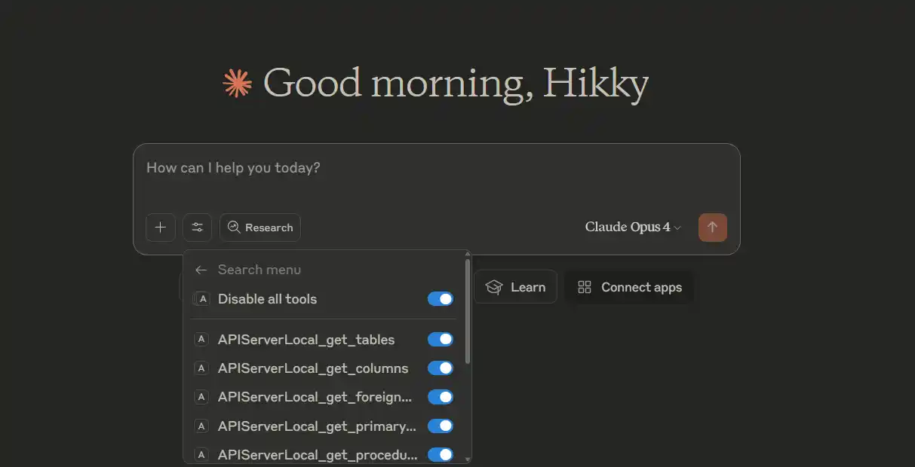The width and height of the screenshot is (915, 467).
Task: Click the back arrow in tools menu
Action: (201, 270)
